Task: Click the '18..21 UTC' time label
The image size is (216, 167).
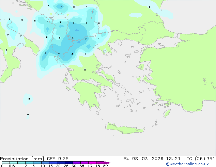Action: coord(179,159)
